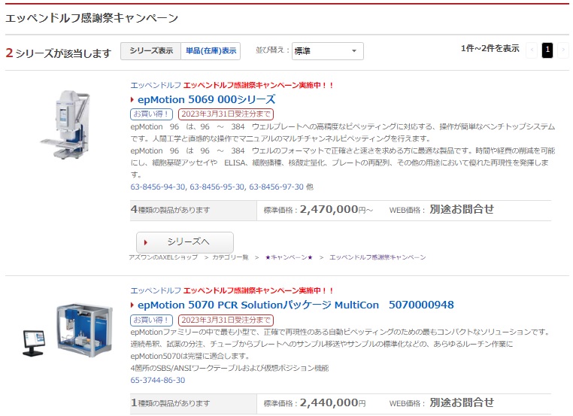Open アズワンのAXELショップ breadcrumb link
Image resolution: width=573 pixels, height=416 pixels.
pyautogui.click(x=163, y=257)
